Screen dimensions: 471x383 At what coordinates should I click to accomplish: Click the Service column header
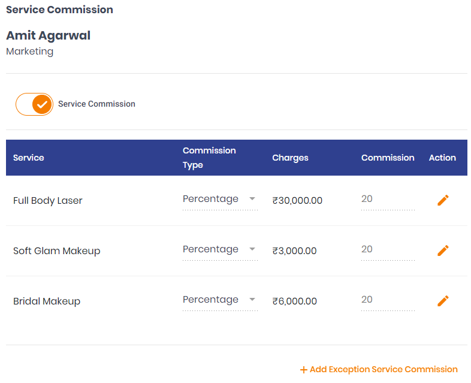point(29,158)
